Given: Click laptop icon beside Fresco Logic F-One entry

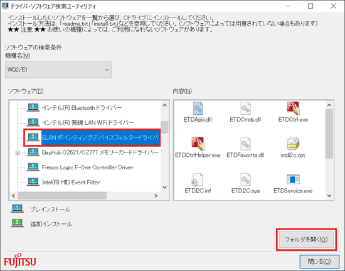Looking at the screenshot, I should (x=33, y=167).
